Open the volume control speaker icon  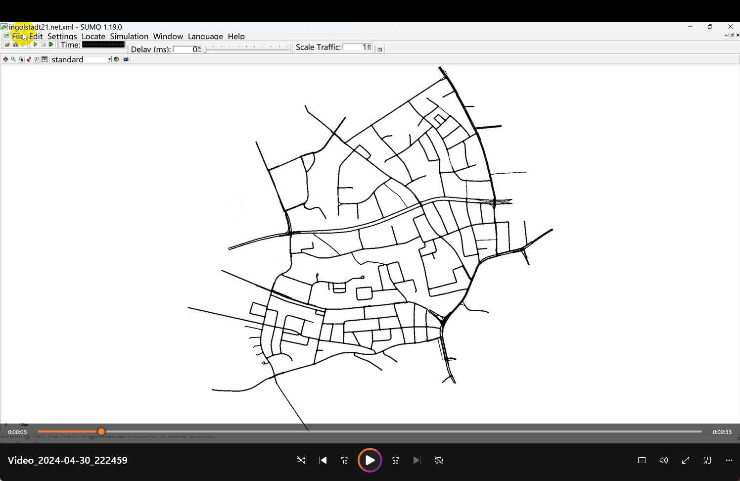[664, 460]
